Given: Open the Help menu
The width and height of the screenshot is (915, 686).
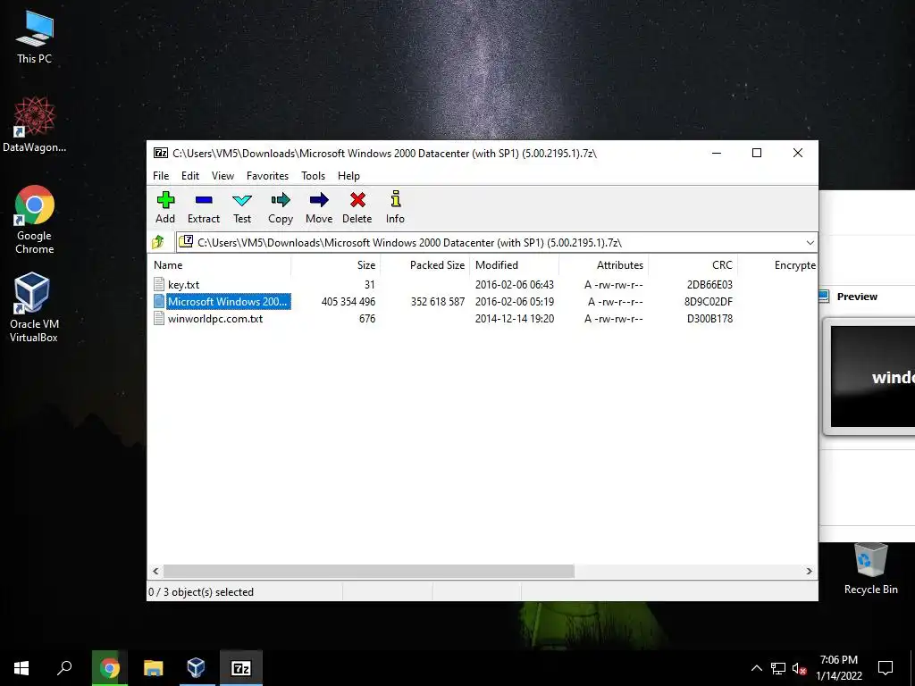Looking at the screenshot, I should pyautogui.click(x=349, y=176).
